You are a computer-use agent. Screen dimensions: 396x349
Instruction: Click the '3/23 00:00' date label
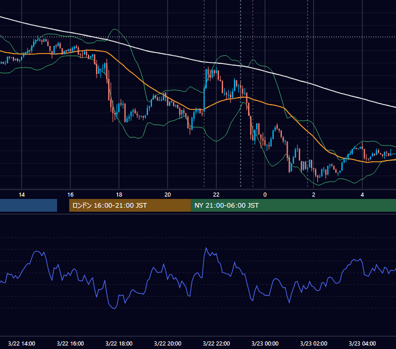pyautogui.click(x=265, y=343)
